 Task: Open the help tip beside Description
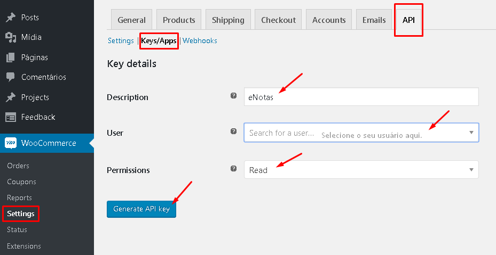pos(233,95)
